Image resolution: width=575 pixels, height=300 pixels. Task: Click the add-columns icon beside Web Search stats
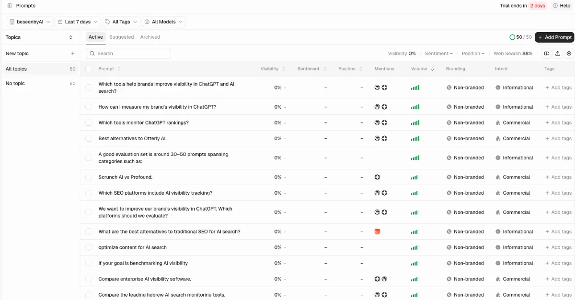[x=547, y=54]
